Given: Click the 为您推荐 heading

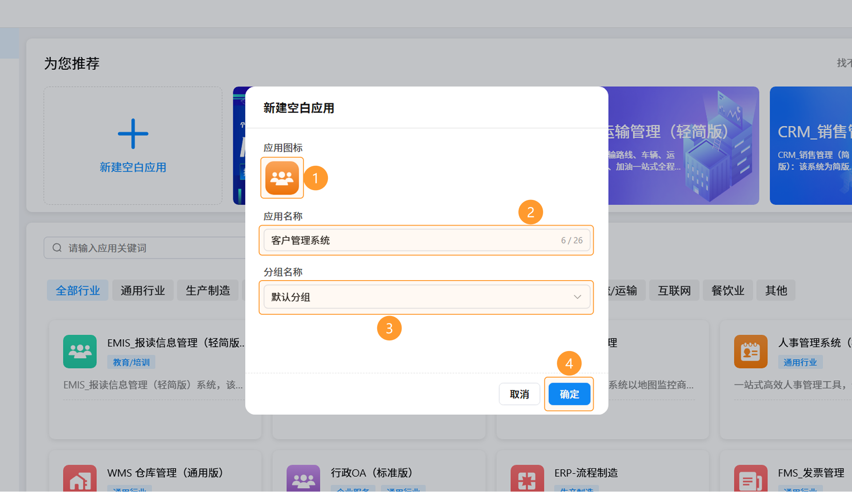Looking at the screenshot, I should tap(71, 63).
